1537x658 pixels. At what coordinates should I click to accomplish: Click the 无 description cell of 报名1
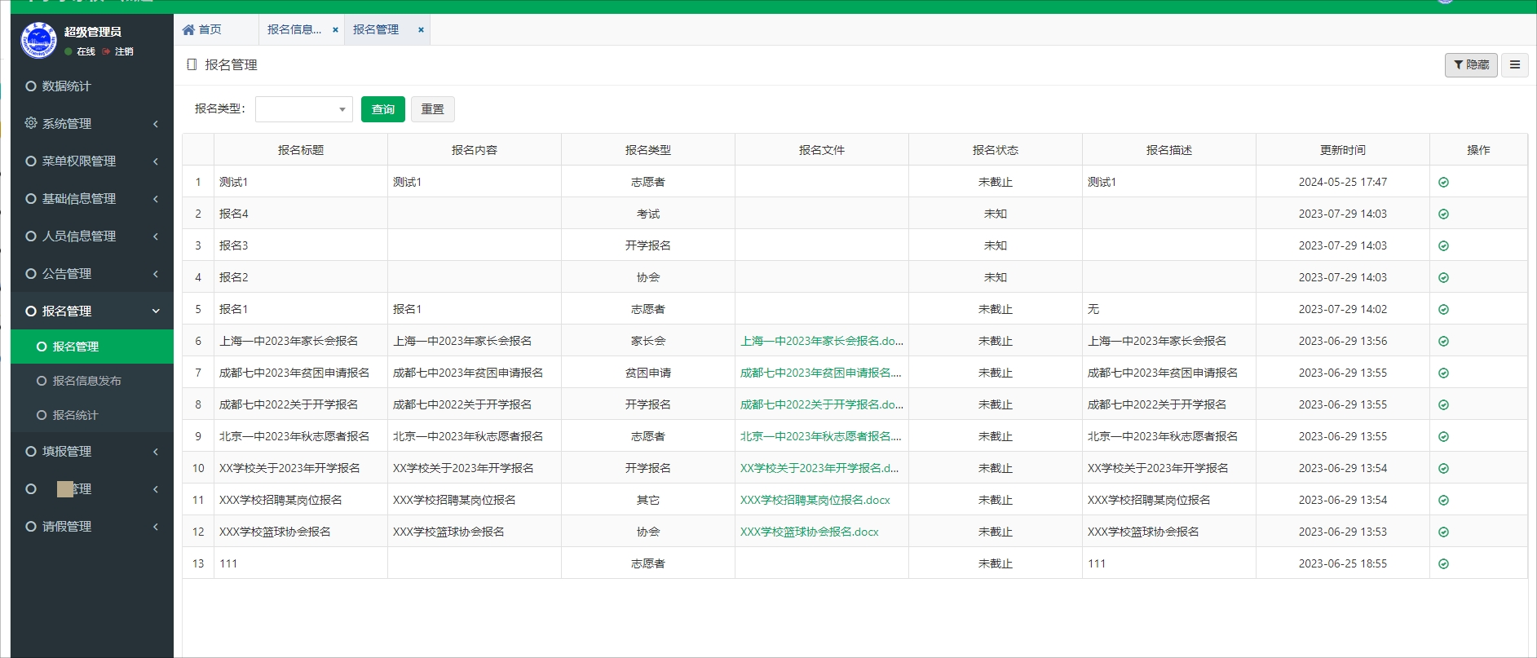pos(1169,309)
